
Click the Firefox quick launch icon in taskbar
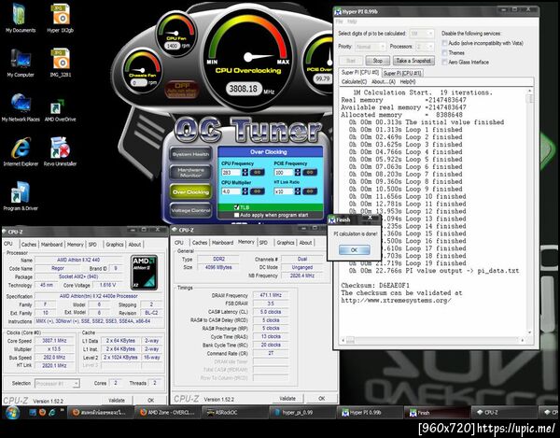click(x=43, y=412)
